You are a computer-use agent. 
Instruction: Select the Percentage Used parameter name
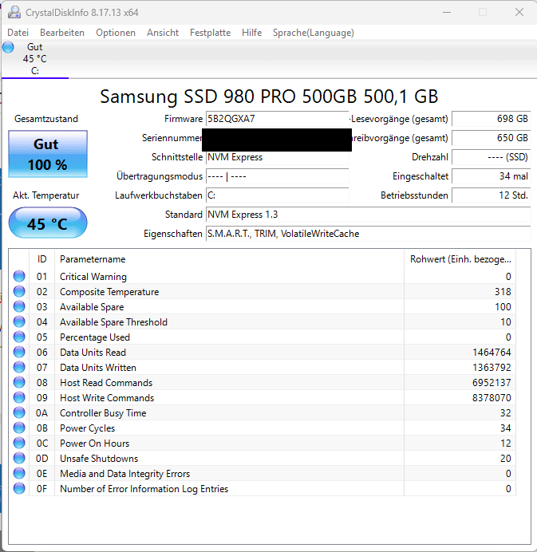click(95, 337)
